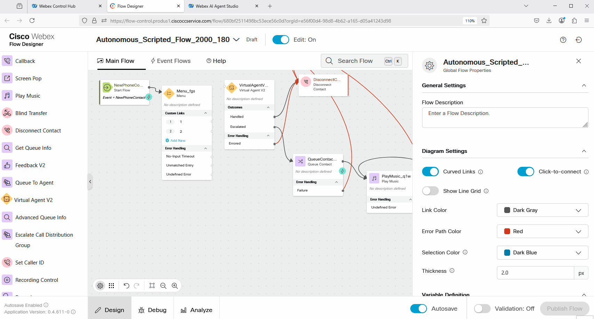Screen dimensions: 594x319
Task: Click the undo icon in canvas toolbar
Action: 126,286
